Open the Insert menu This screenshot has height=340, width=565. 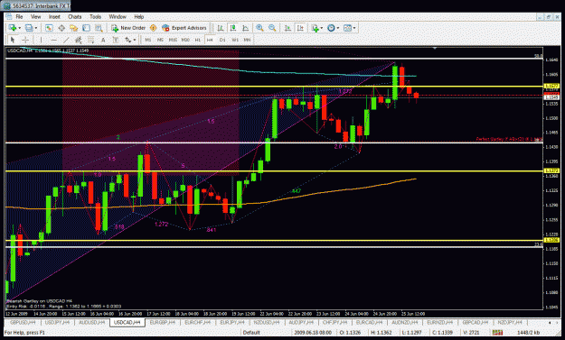point(54,16)
